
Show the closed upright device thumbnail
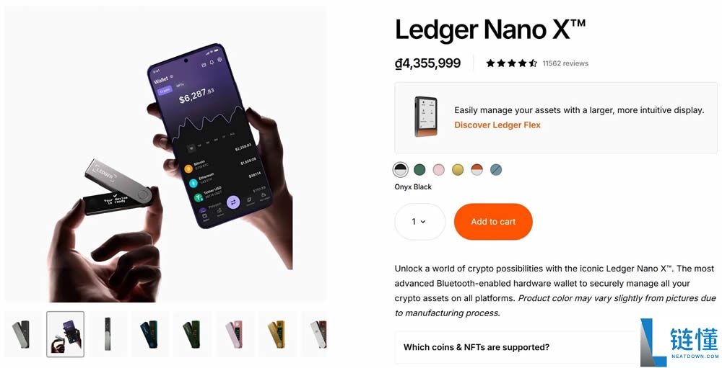[108, 334]
